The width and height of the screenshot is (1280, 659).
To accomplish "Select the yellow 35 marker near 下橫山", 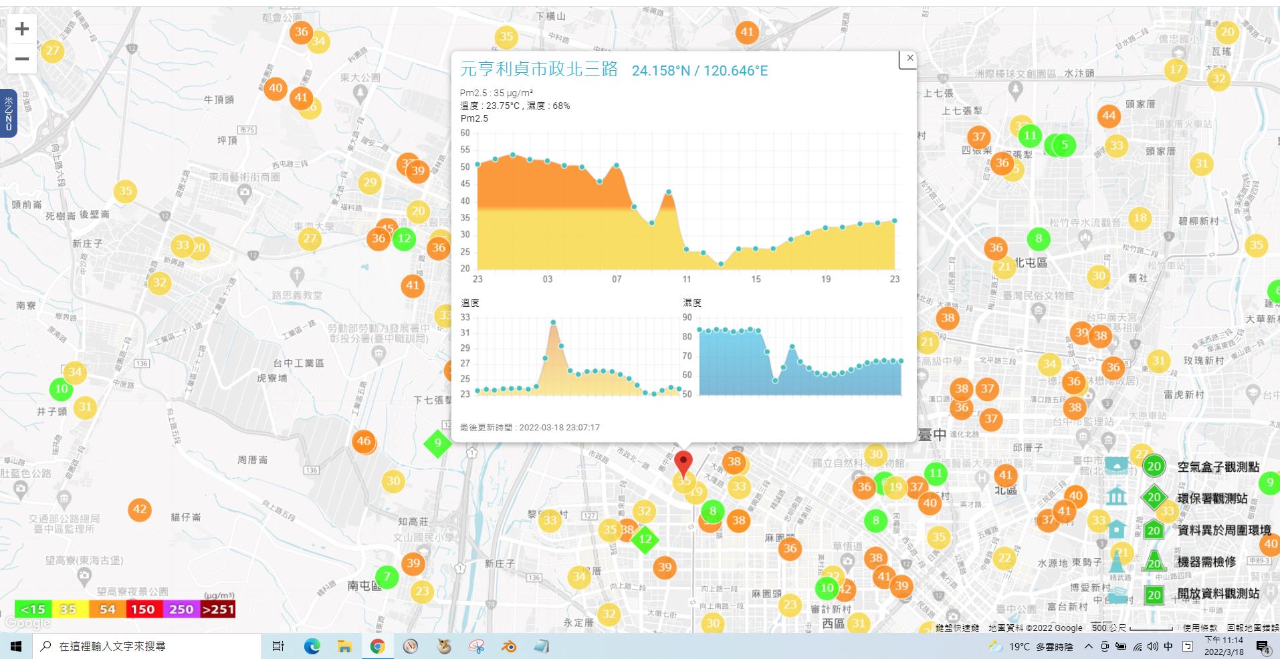I will tap(506, 37).
